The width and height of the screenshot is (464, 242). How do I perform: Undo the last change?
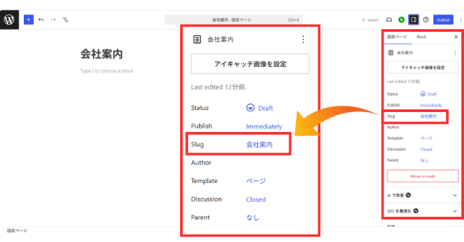[41, 20]
